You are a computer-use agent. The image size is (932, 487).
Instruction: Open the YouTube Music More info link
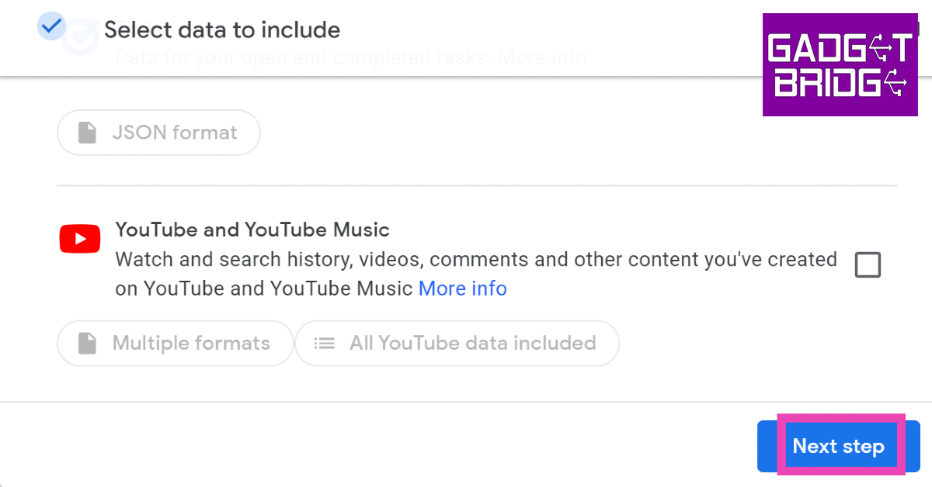point(462,288)
